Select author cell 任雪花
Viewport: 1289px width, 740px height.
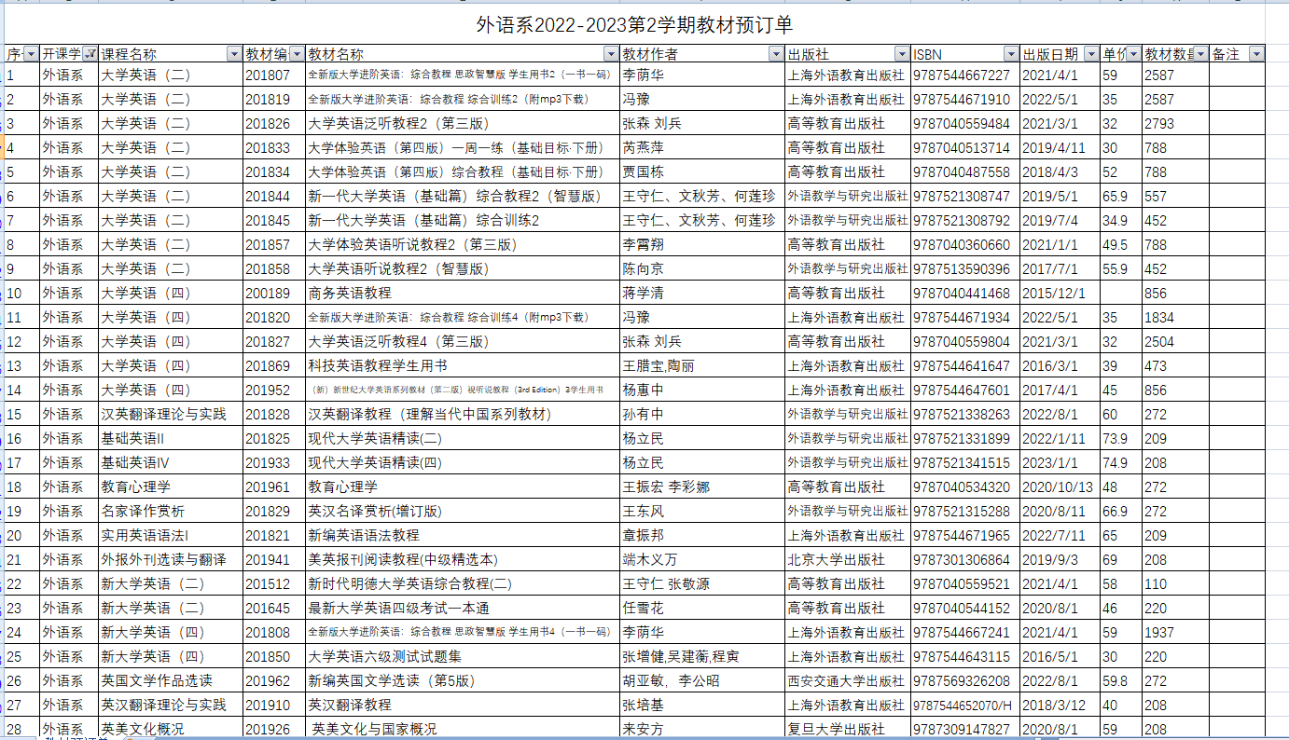pos(702,608)
